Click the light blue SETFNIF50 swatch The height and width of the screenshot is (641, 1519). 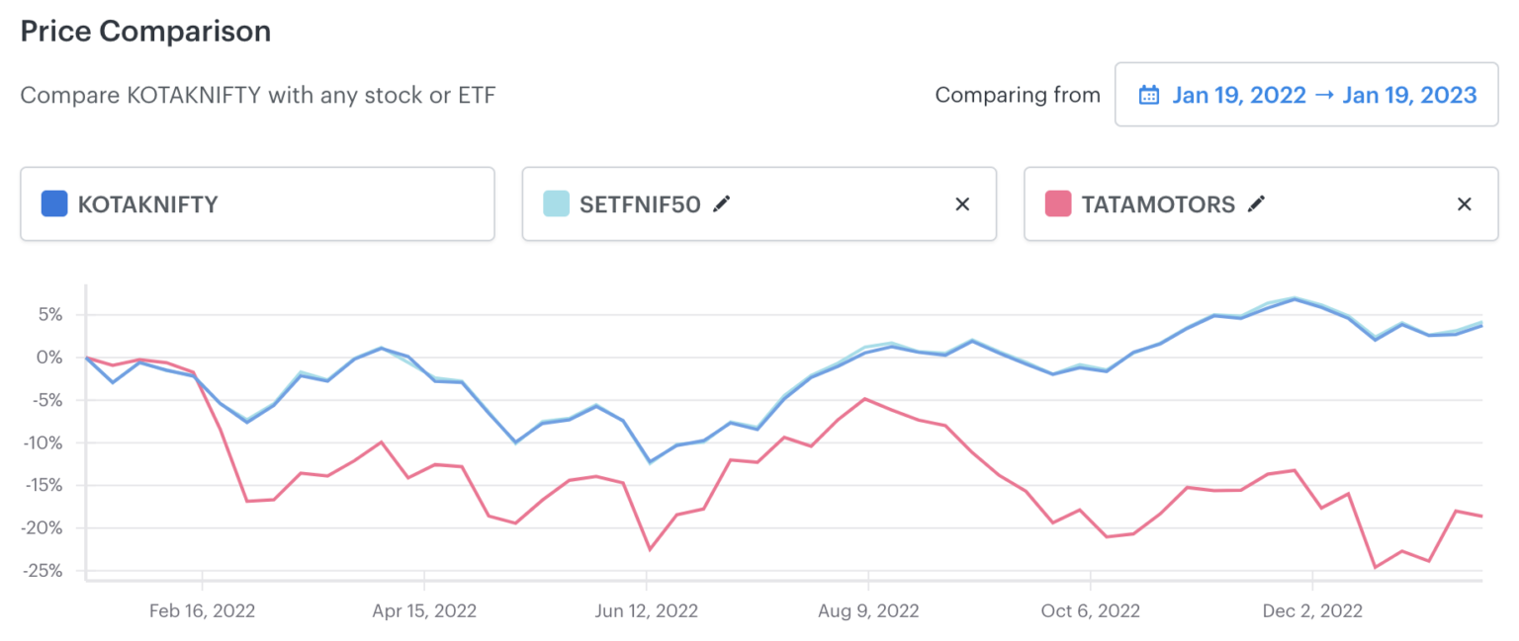coord(557,204)
